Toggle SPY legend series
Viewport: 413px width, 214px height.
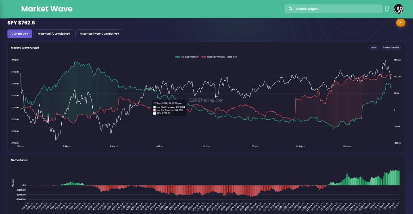click(x=233, y=57)
